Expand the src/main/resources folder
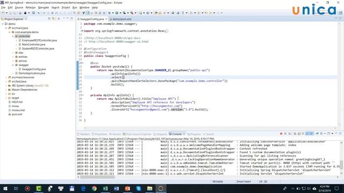This screenshot has height=193, width=344. 6,77
